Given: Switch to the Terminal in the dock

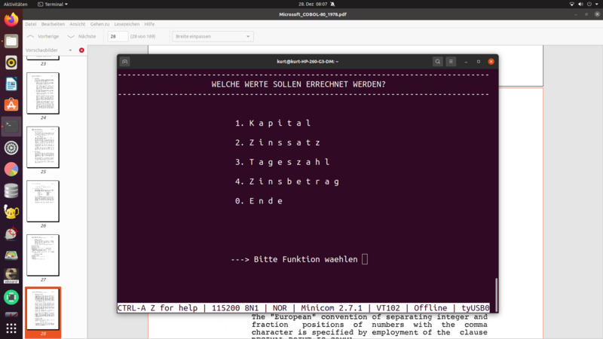Looking at the screenshot, I should (11, 127).
